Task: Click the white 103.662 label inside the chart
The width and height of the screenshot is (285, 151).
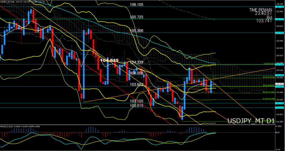Action: tap(136, 85)
